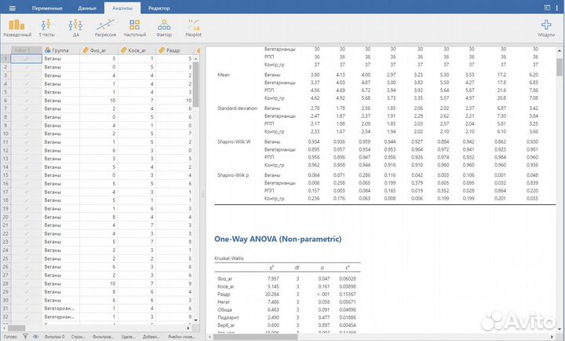Viewport: 565px width, 341px height.
Task: Click the results panel scroll-up arrow
Action: [560, 50]
